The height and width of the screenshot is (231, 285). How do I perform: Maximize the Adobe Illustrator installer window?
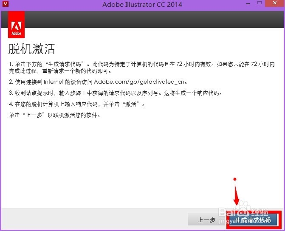260,3
